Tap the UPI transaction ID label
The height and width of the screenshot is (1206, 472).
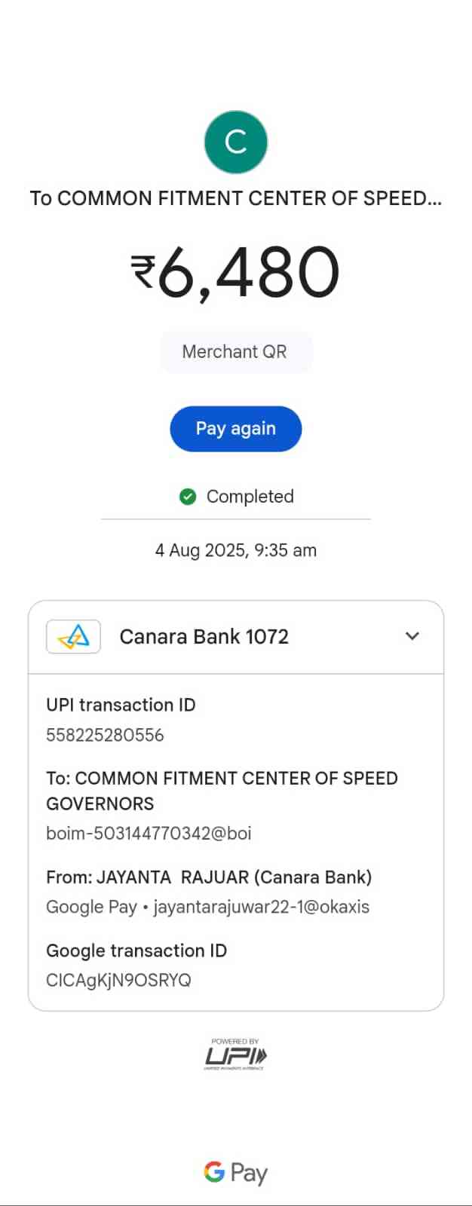[x=121, y=705]
